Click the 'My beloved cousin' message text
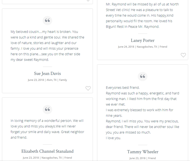 point(47,46)
